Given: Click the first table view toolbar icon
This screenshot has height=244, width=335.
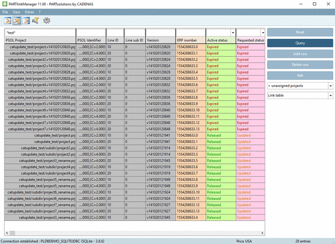Looking at the screenshot, I should [x=8, y=21].
